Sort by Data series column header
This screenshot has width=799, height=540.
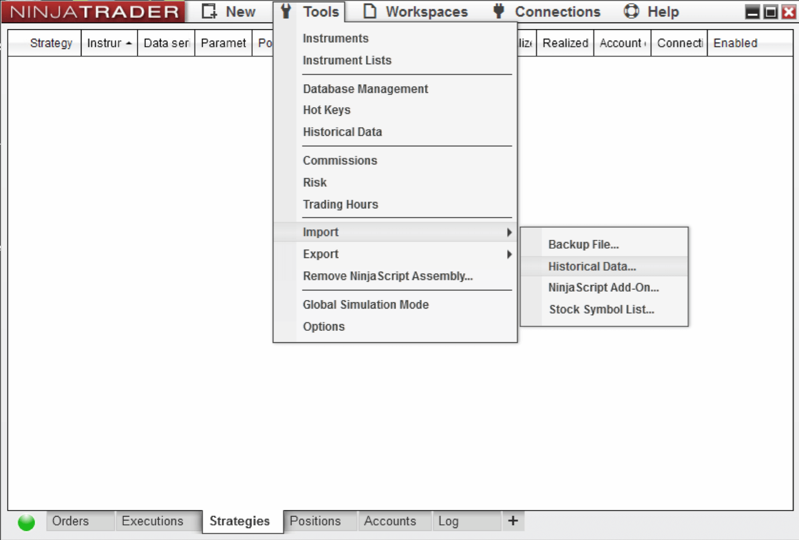click(166, 43)
